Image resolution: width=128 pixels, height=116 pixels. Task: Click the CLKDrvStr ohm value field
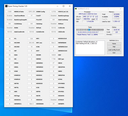pyautogui.click(x=53, y=28)
